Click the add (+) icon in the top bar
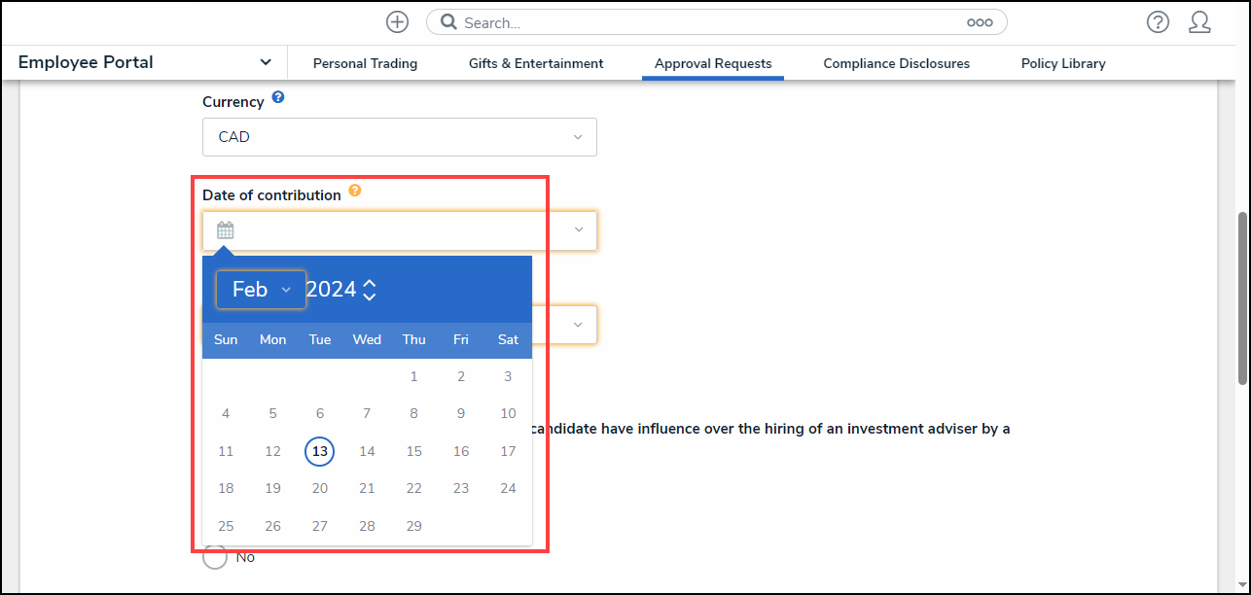Image resolution: width=1251 pixels, height=595 pixels. click(397, 21)
